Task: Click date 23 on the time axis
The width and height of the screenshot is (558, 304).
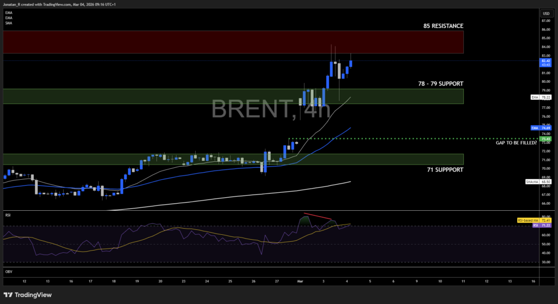Action: pos(184,281)
